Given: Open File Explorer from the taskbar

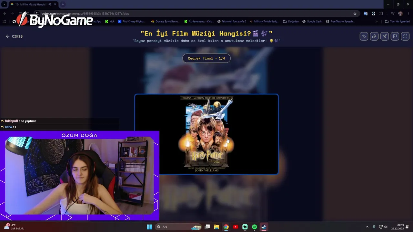Looking at the screenshot, I should [217, 227].
